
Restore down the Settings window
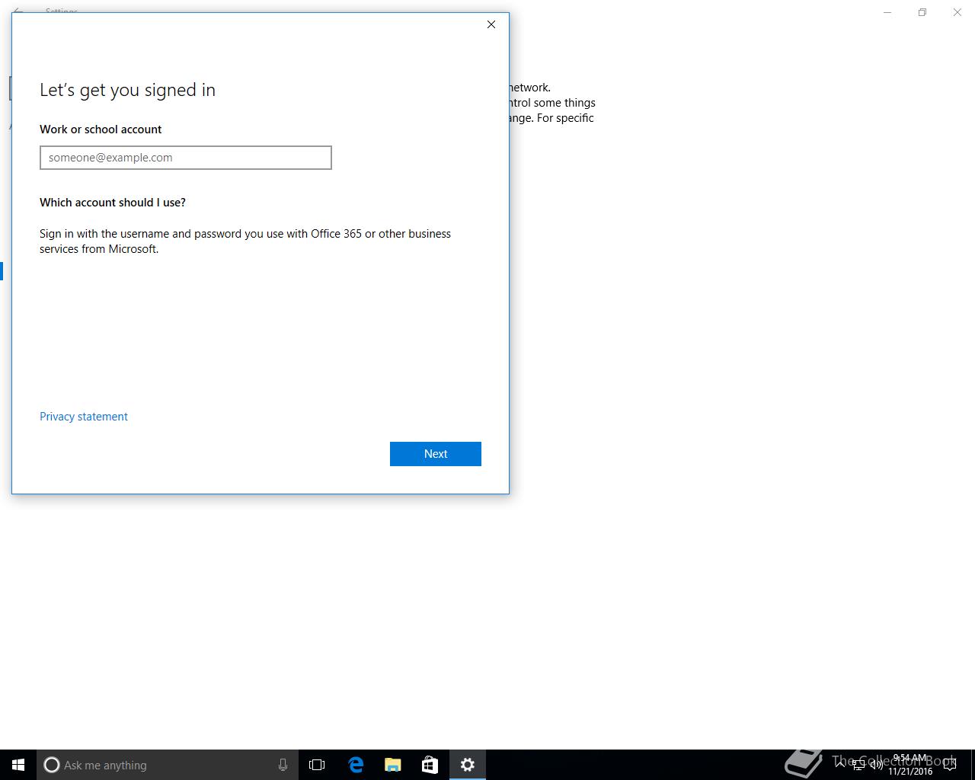click(x=922, y=12)
